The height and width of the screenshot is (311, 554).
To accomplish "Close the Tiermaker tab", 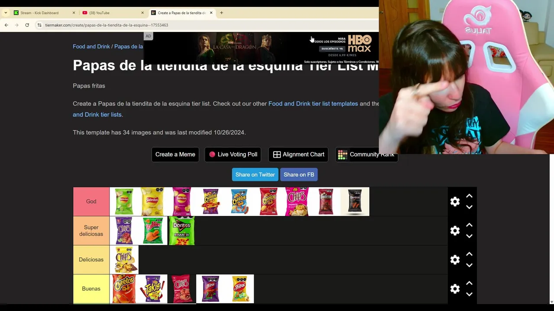I will coord(211,13).
